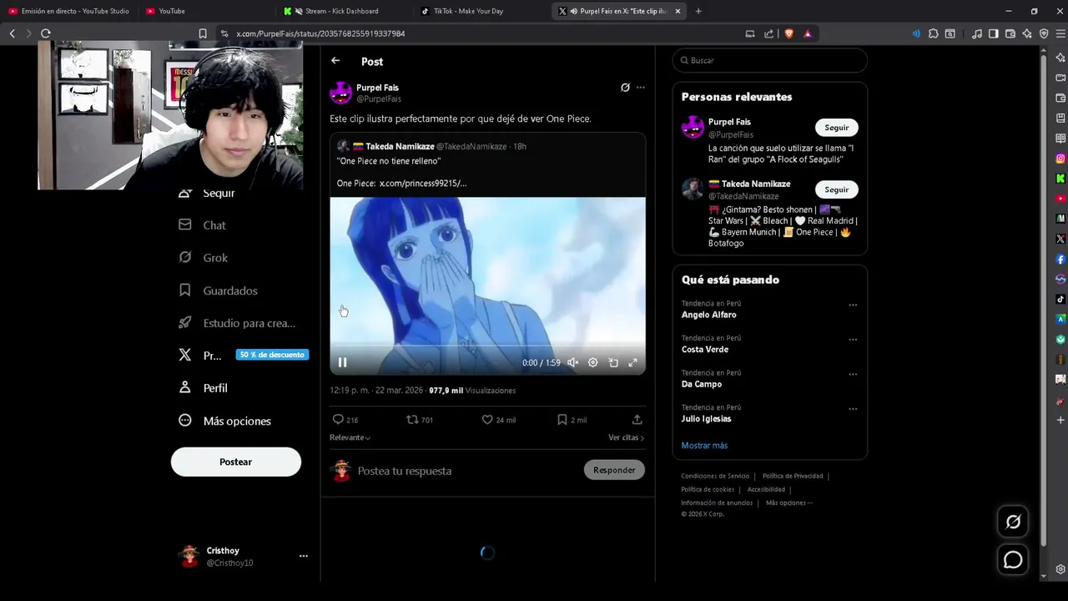
Task: Go back using the Post arrow
Action: point(335,61)
